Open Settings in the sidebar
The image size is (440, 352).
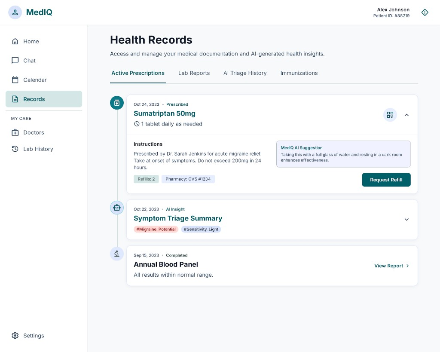(44, 335)
